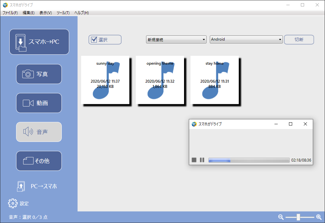This screenshot has width=325, height=223.
Task: Stop audio playback in the player
Action: (194, 160)
